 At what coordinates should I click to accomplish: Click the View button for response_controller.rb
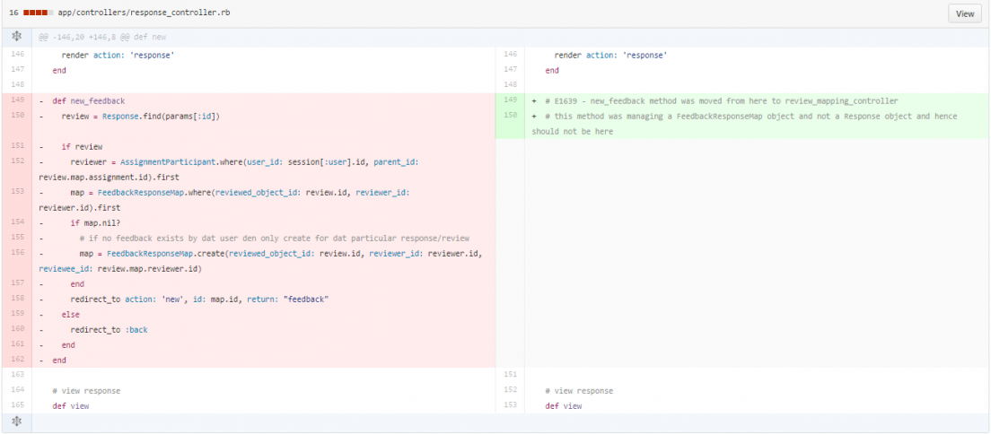coord(964,13)
